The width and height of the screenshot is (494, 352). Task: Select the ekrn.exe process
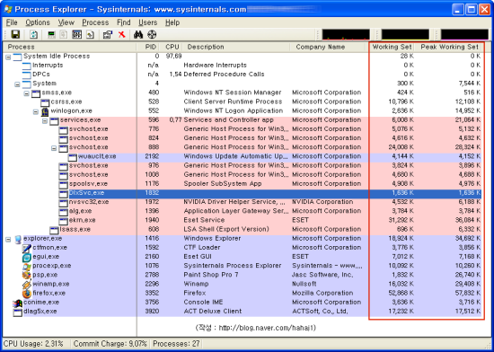(83, 220)
